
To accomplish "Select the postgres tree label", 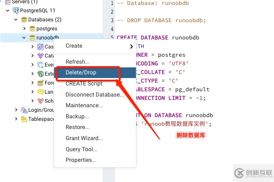I will [47, 29].
